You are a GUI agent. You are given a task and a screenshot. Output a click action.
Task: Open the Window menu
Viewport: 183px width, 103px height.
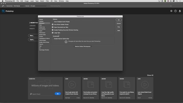tap(61, 1)
